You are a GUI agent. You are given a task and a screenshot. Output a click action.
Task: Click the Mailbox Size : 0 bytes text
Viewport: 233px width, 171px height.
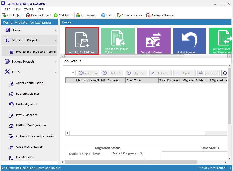tap(85, 154)
